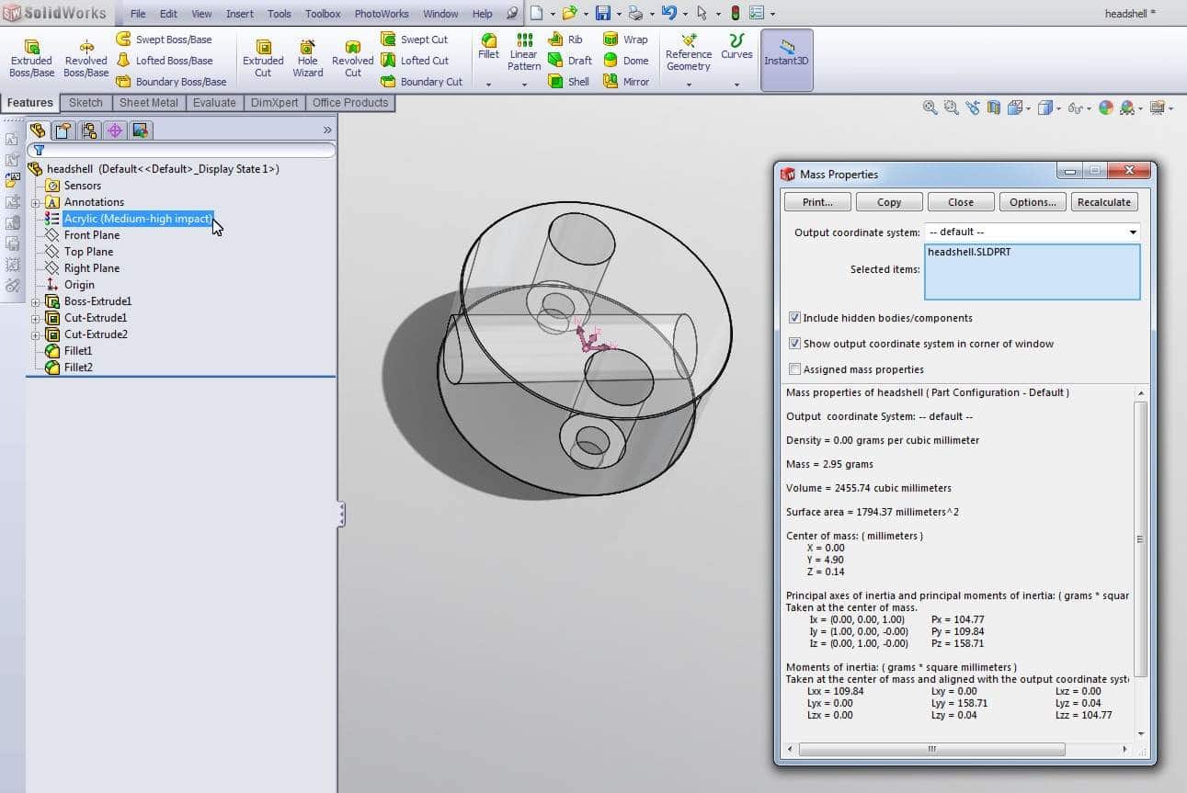This screenshot has width=1187, height=793.
Task: Open the Reference Geometry dropdown arrow
Action: [x=689, y=85]
